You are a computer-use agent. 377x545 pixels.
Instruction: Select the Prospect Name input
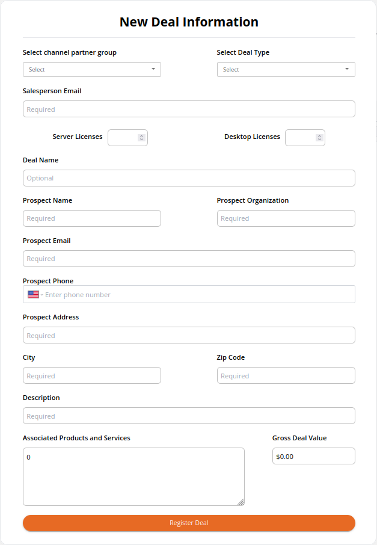tap(92, 218)
